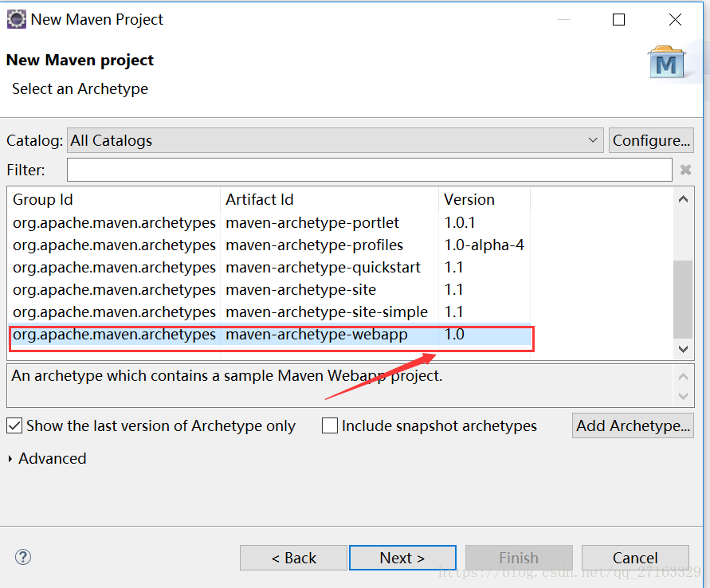Expand the Advanced section
710x588 pixels.
(10, 459)
